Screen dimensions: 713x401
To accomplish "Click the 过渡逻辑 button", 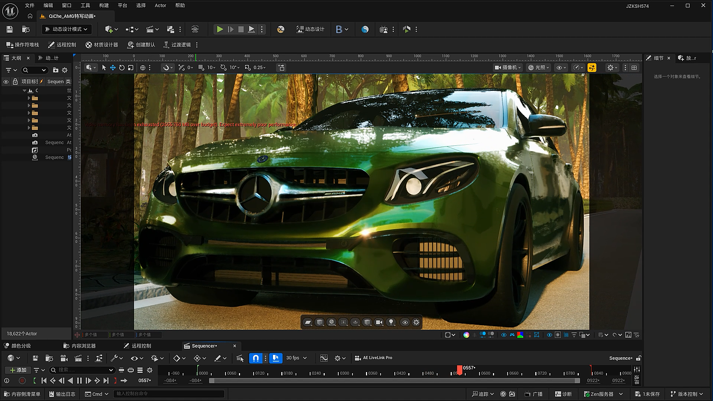I will [177, 45].
